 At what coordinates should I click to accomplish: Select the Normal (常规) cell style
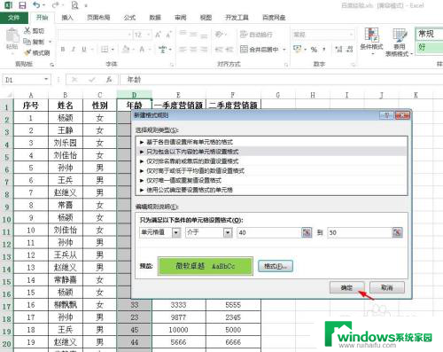point(429,35)
